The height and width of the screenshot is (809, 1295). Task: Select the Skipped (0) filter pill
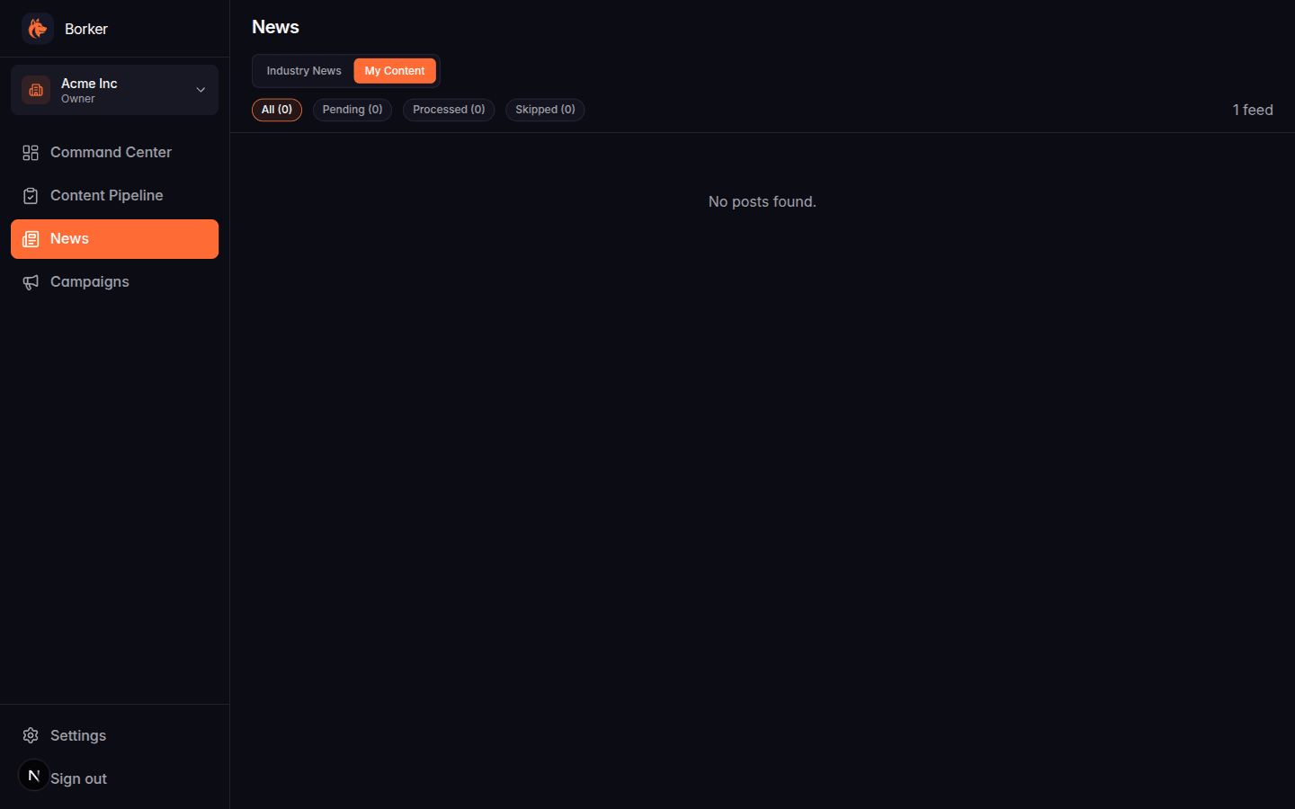[544, 109]
